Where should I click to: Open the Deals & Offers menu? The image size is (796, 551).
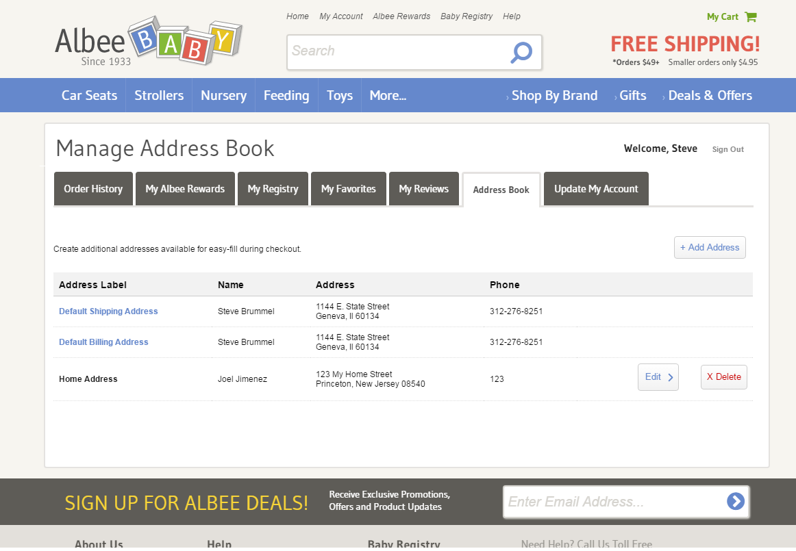tap(710, 96)
